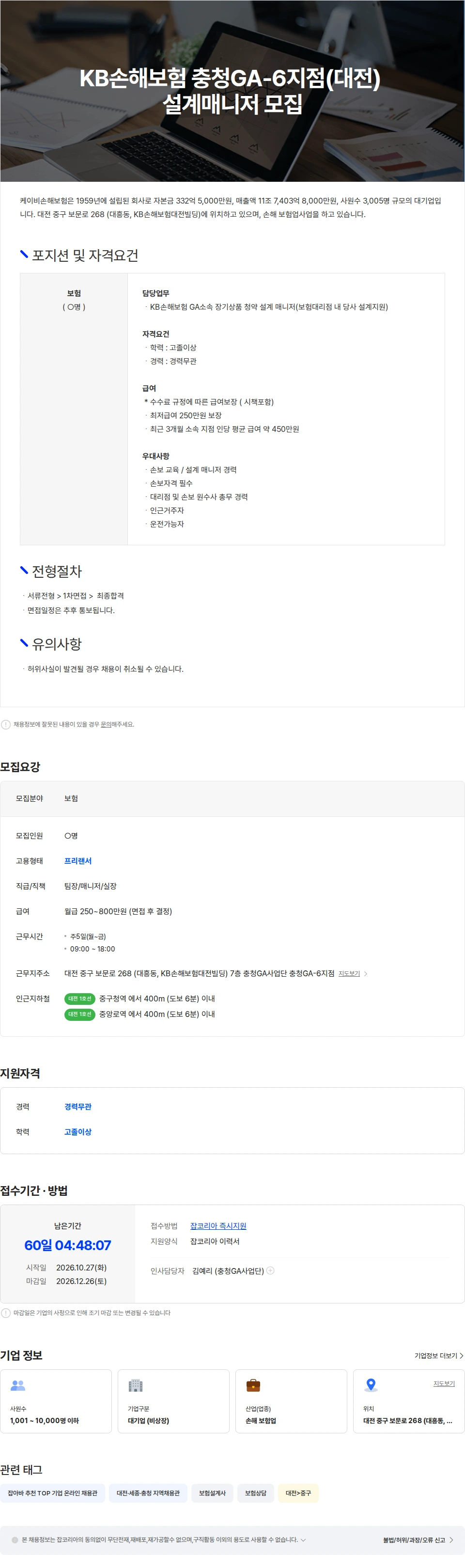Screen dimensions: 465x1555
Task: Select the 고졸이상 education link
Action: click(x=78, y=1132)
